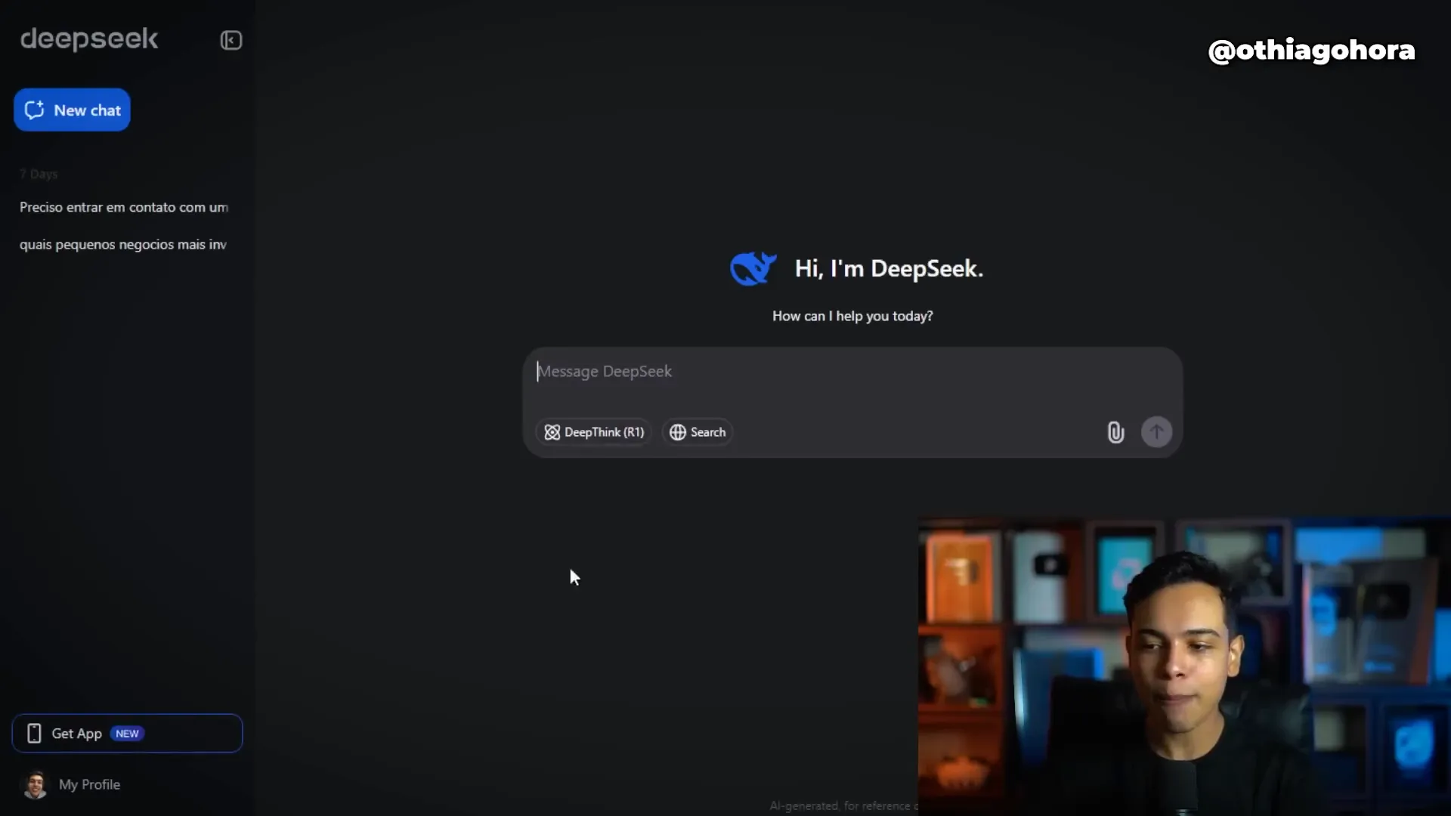Viewport: 1451px width, 816px height.
Task: Toggle DeepThink (R1) mode
Action: point(594,432)
